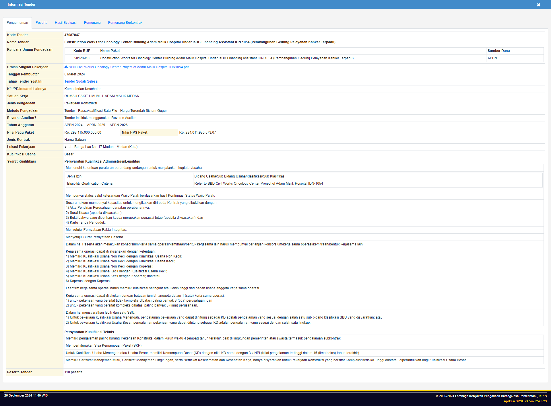The height and width of the screenshot is (406, 551).
Task: Click the Tender Sudah Selesai link
Action: tap(81, 81)
